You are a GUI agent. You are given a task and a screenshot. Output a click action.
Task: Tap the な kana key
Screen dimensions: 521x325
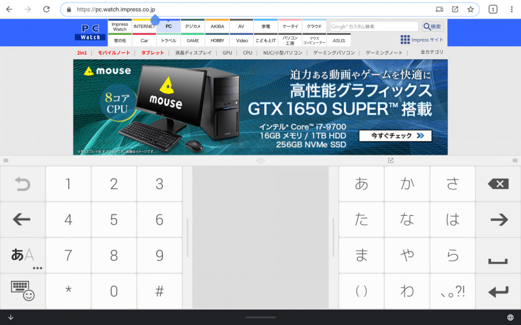tap(407, 219)
